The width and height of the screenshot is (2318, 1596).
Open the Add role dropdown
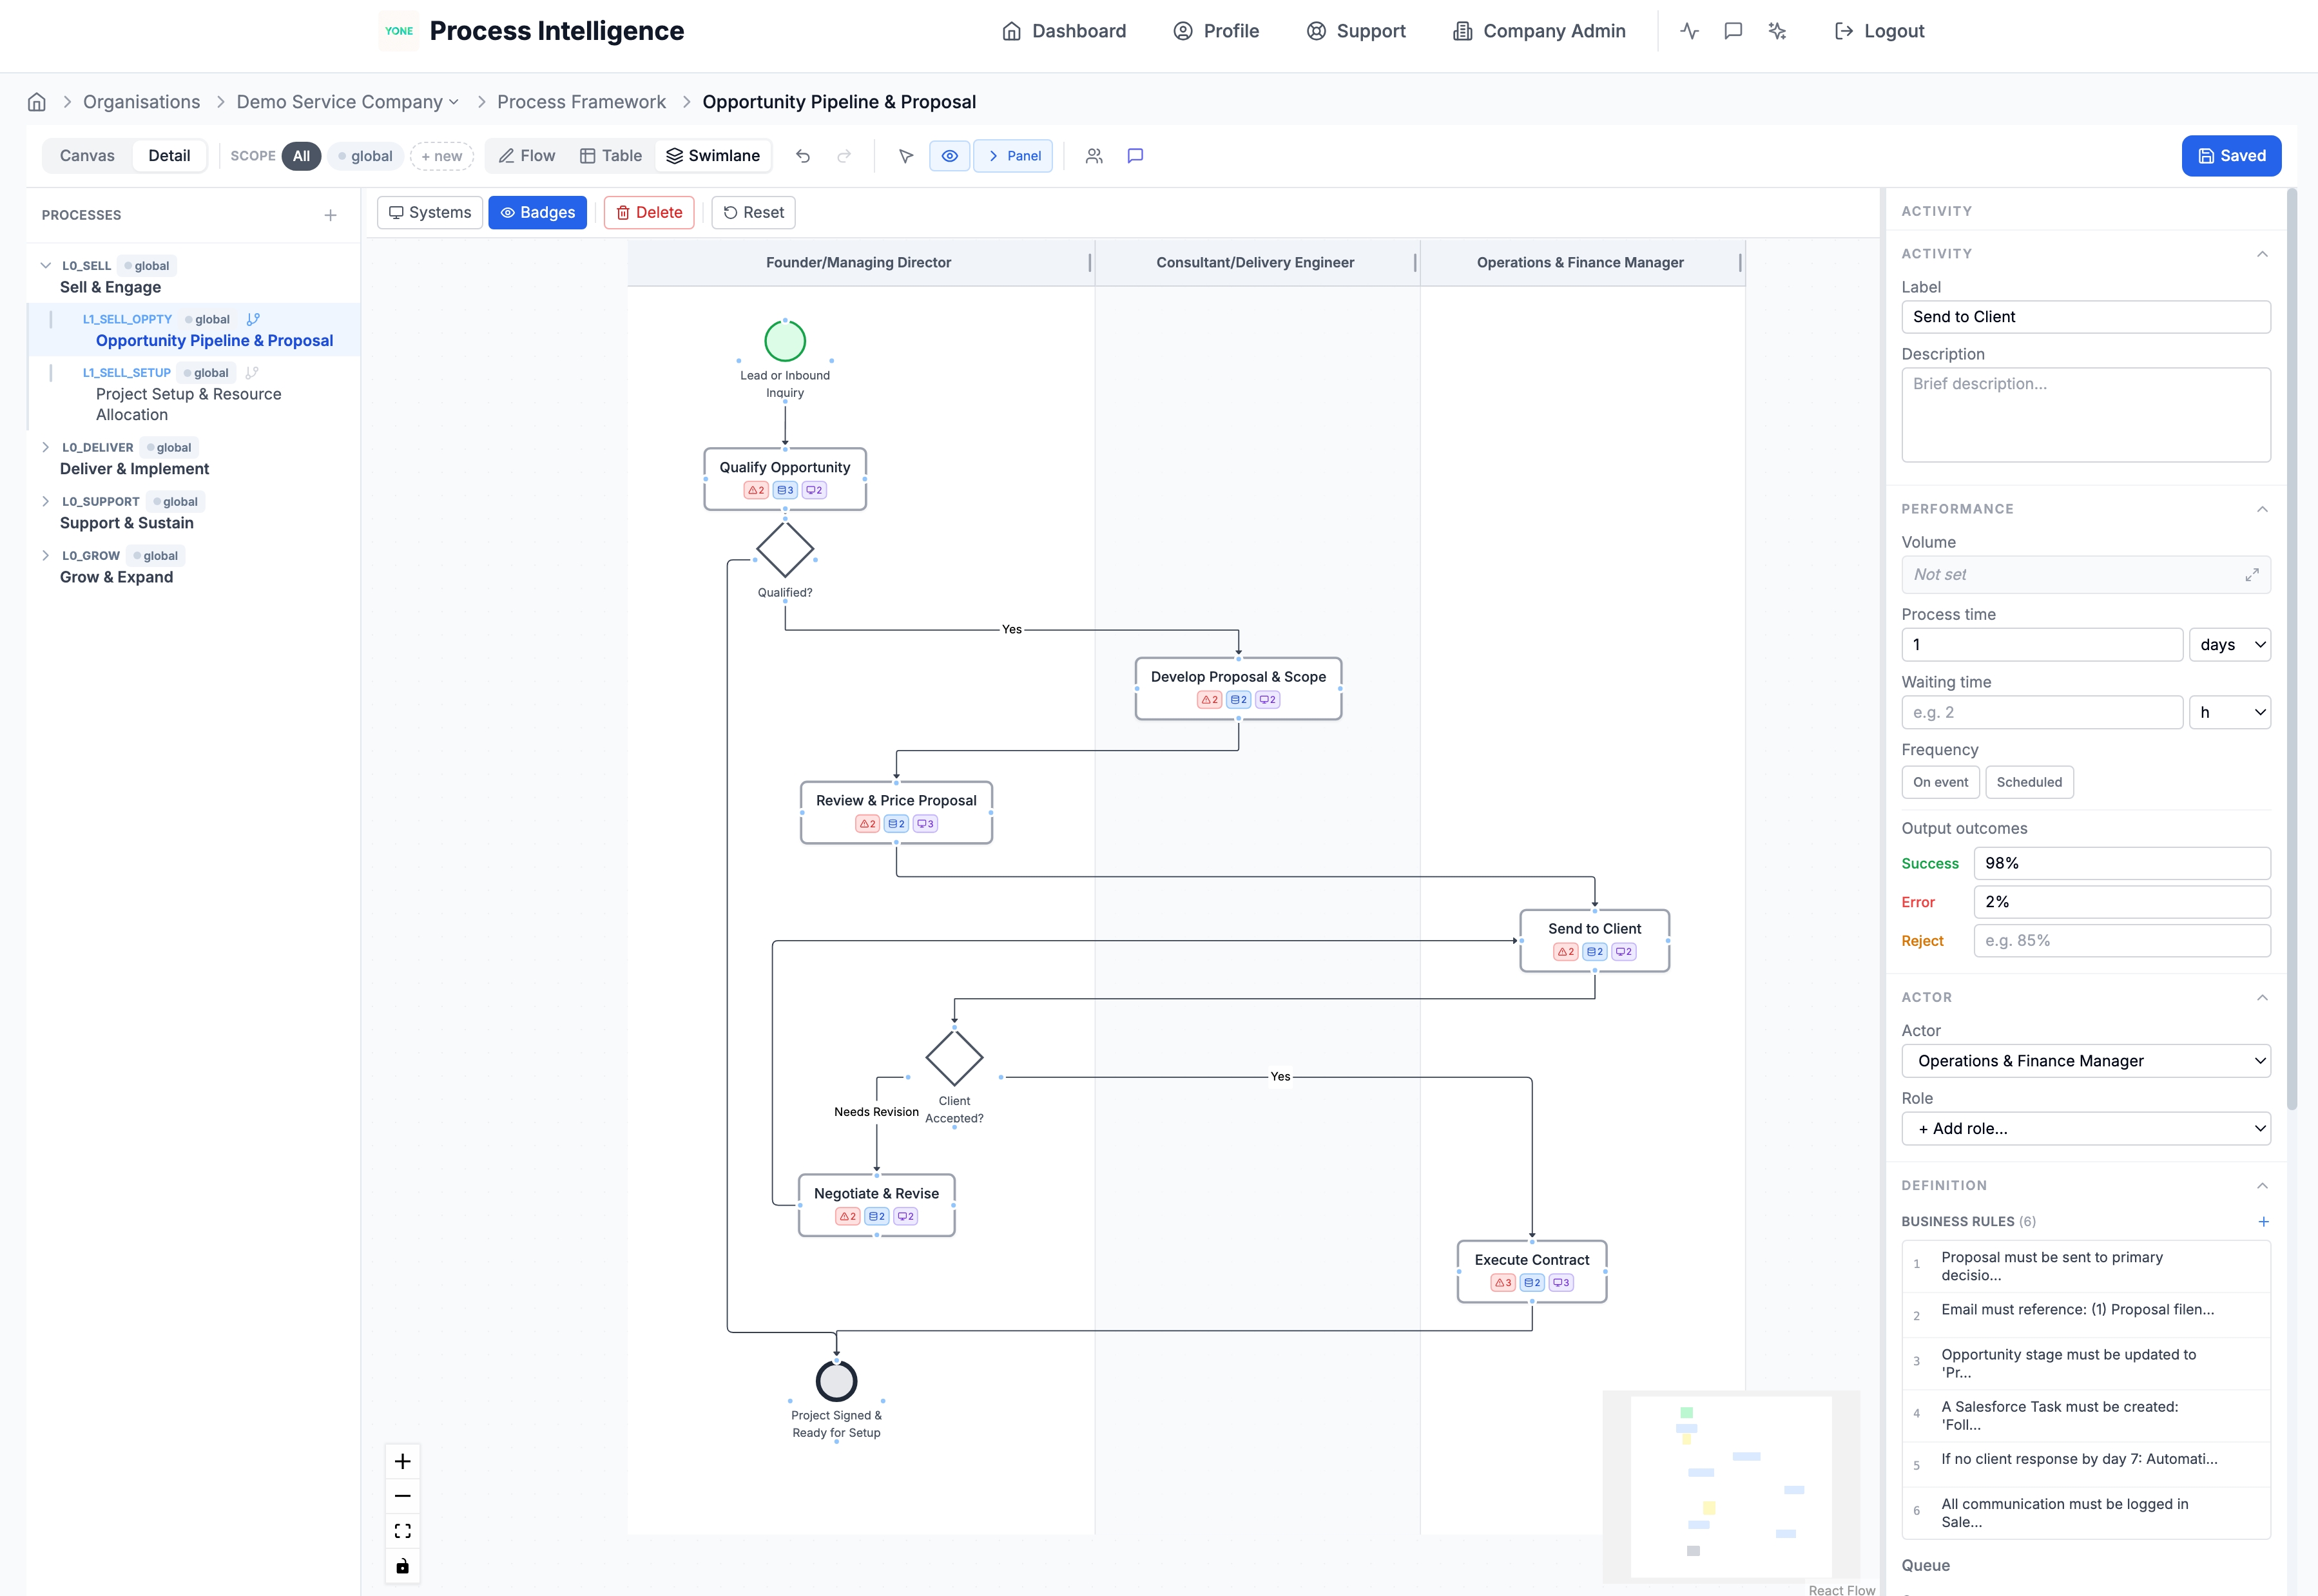[x=2086, y=1128]
